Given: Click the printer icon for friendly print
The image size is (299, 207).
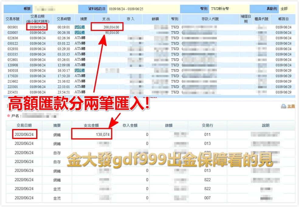Looking at the screenshot, I should pyautogui.click(x=284, y=106).
